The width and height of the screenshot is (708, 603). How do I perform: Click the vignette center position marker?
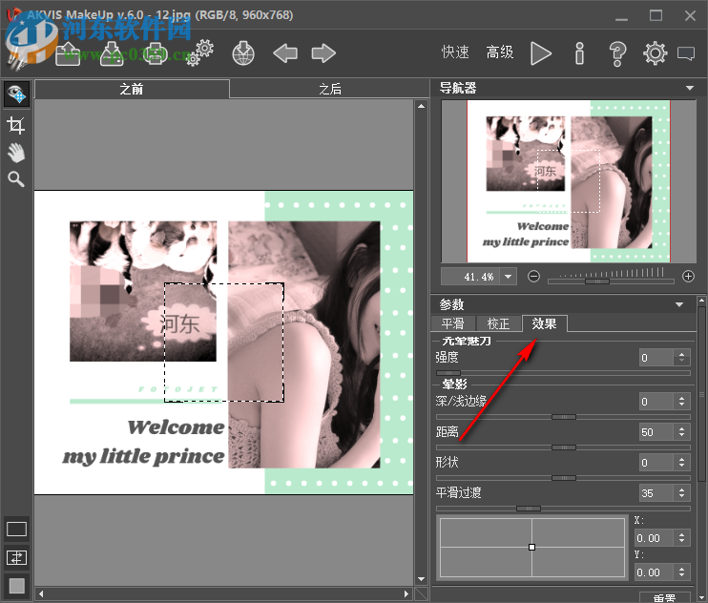531,547
